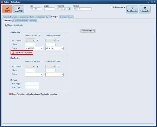Screen dimensions: 157x127
Task: Clear the Früheste Anmietung Wochentag selection
Action: (37, 40)
